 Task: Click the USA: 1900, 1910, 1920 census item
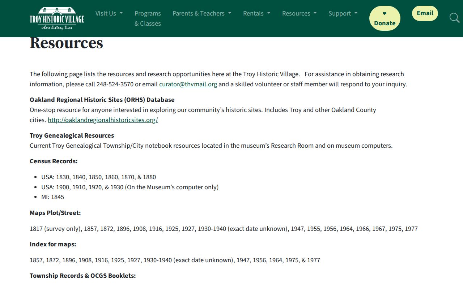(x=130, y=187)
